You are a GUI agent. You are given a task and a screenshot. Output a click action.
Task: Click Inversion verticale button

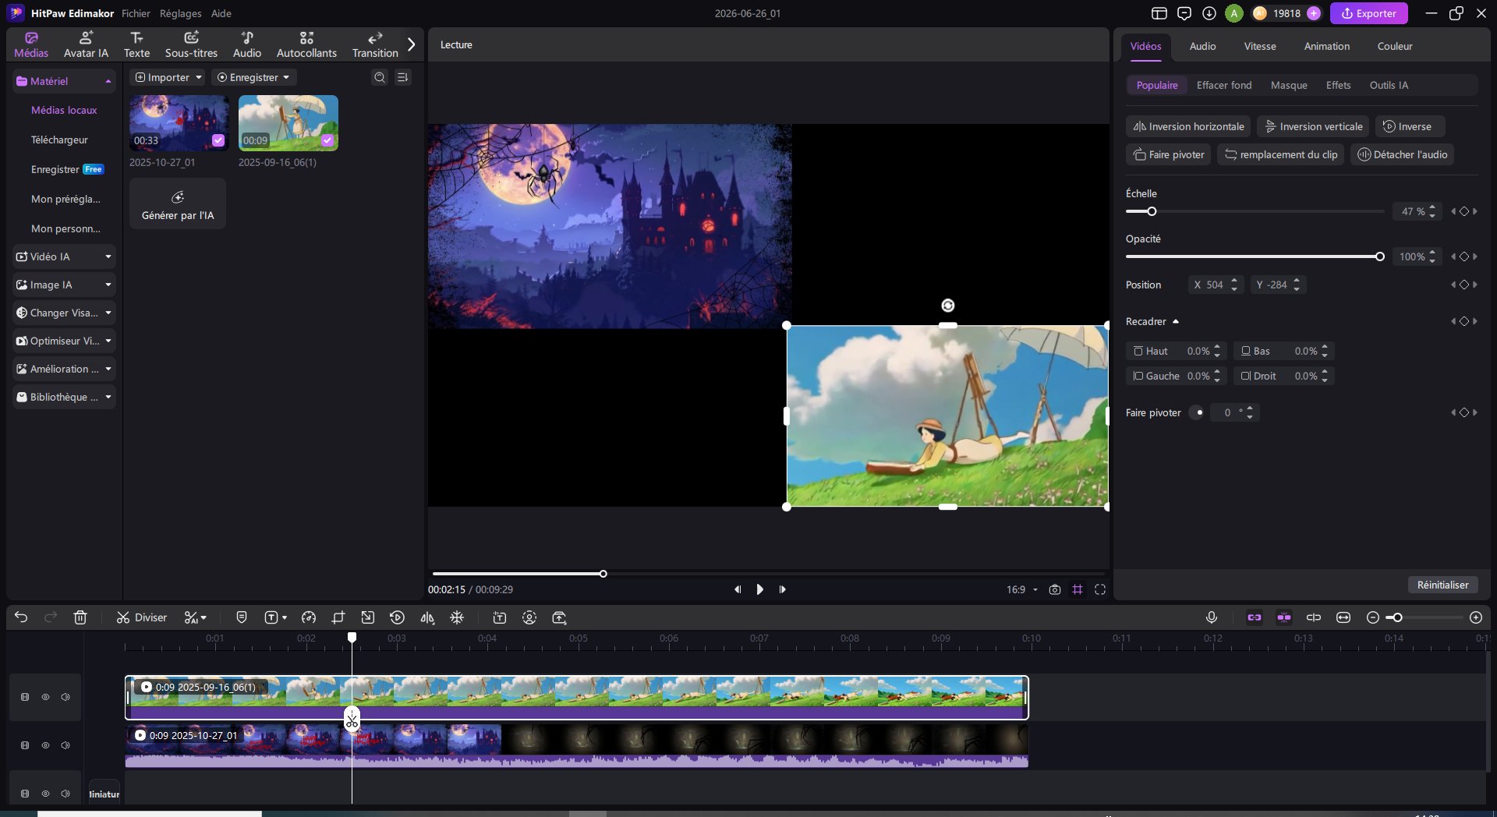tap(1313, 126)
